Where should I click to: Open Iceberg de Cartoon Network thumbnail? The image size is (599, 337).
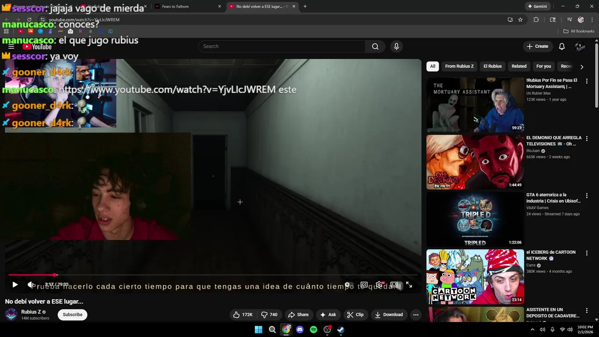point(475,277)
